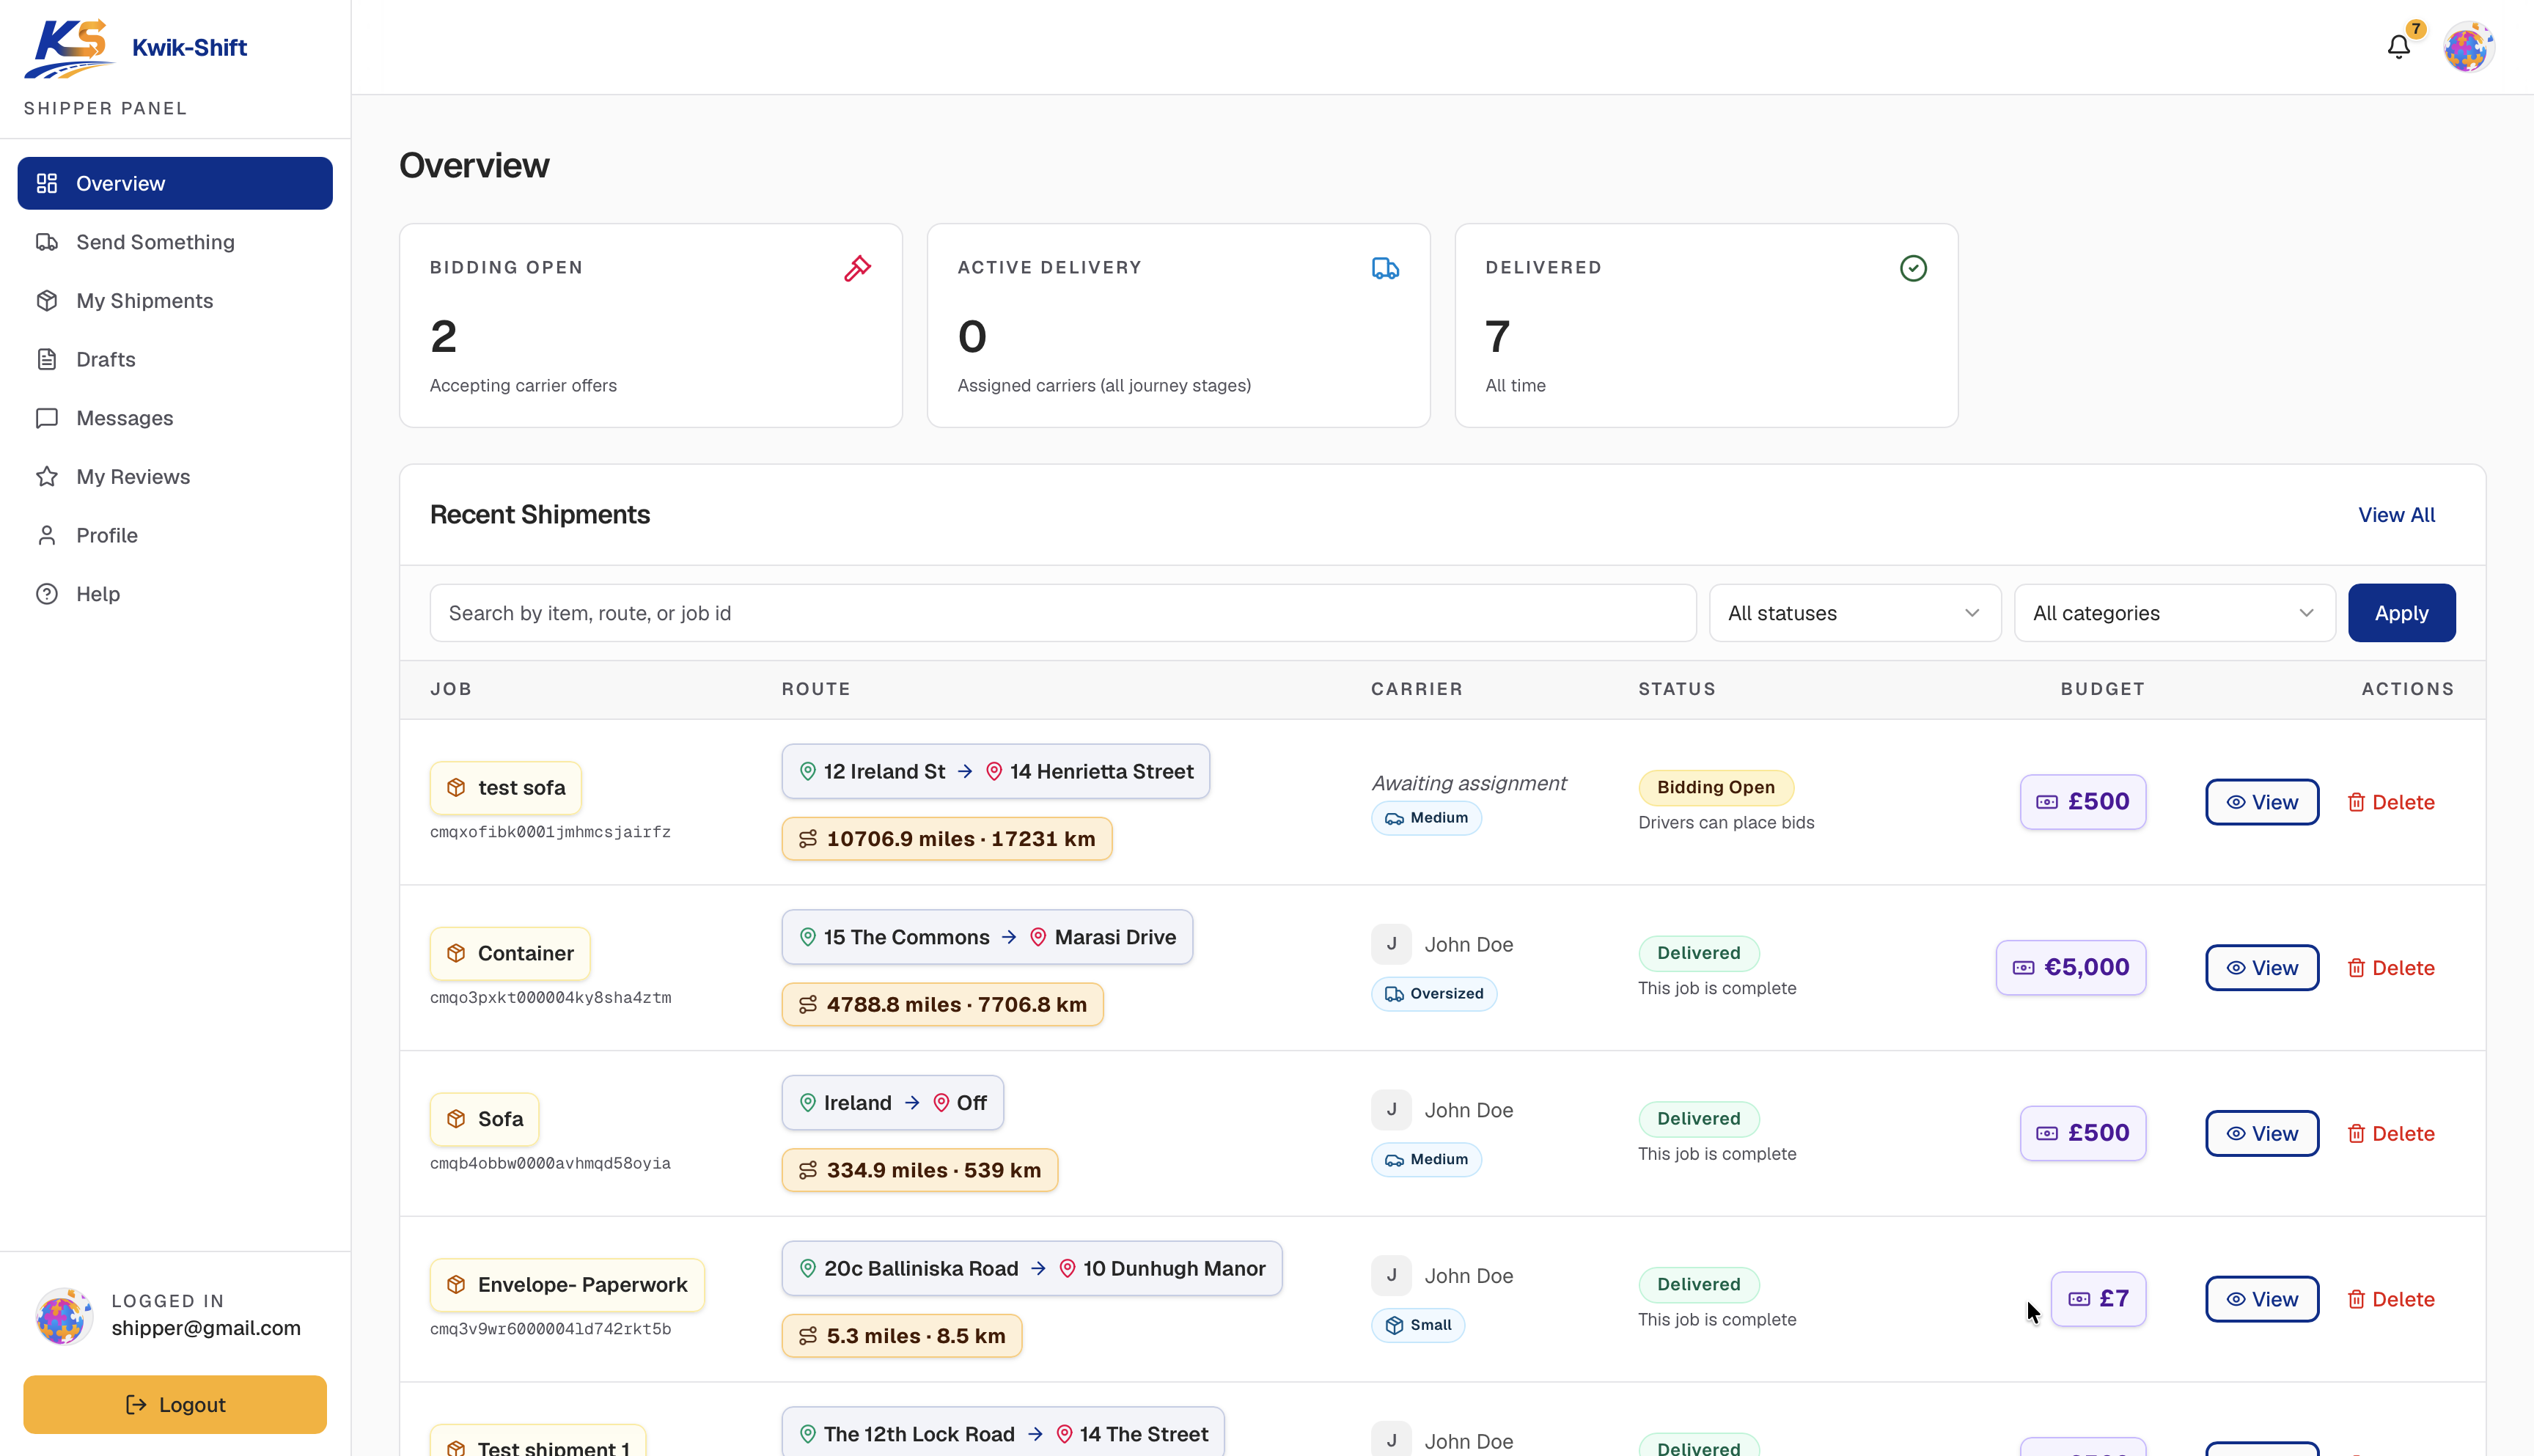Click John Doe carrier in Container row
The image size is (2534, 1456).
click(x=1468, y=945)
